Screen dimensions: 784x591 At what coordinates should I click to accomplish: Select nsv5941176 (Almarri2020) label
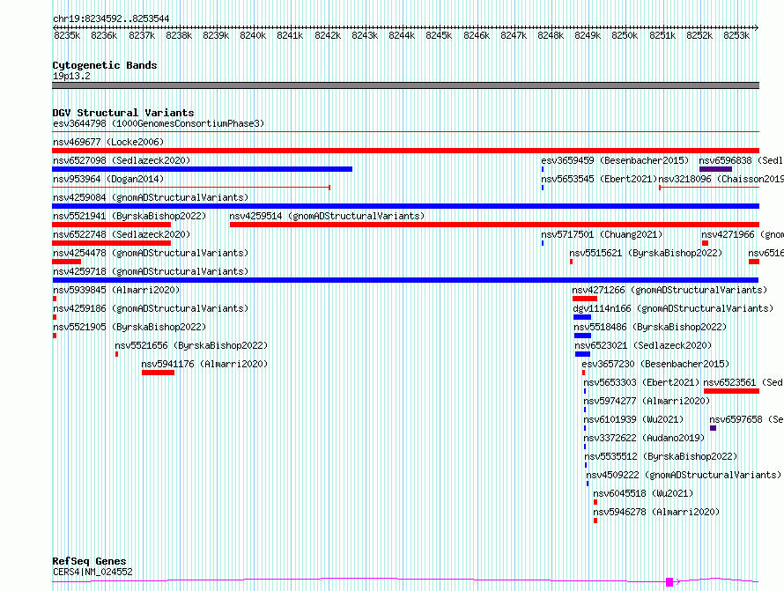point(204,364)
